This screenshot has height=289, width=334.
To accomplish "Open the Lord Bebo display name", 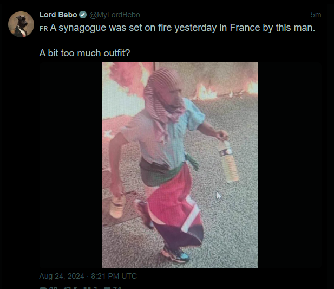I will pyautogui.click(x=58, y=15).
